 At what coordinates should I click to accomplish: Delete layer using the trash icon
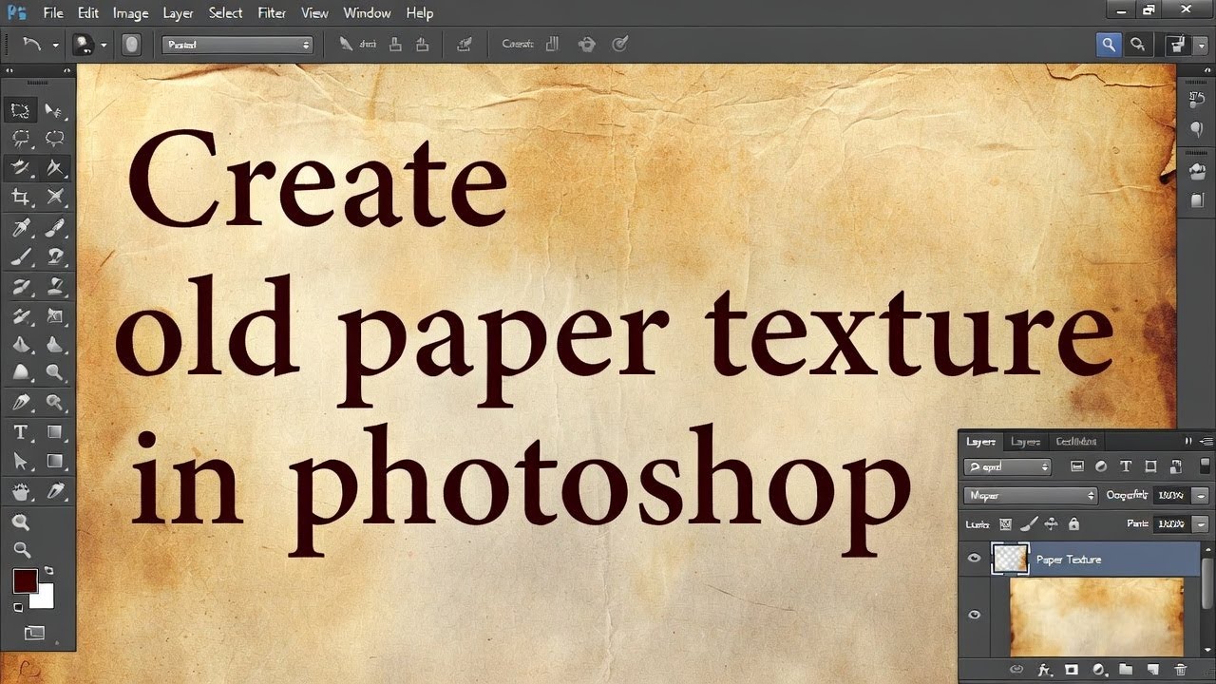tap(1180, 670)
